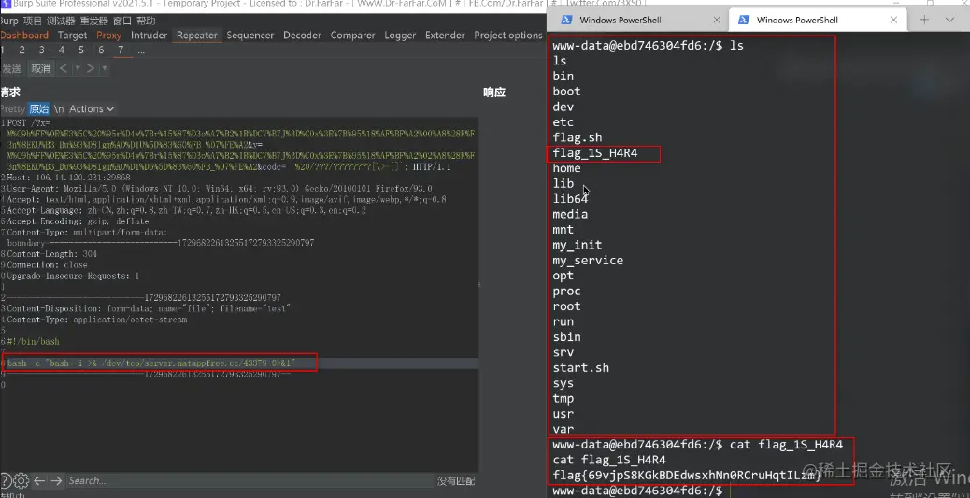This screenshot has height=498, width=970.
Task: Click the #!/bin/bash line in the request
Action: pyautogui.click(x=34, y=341)
